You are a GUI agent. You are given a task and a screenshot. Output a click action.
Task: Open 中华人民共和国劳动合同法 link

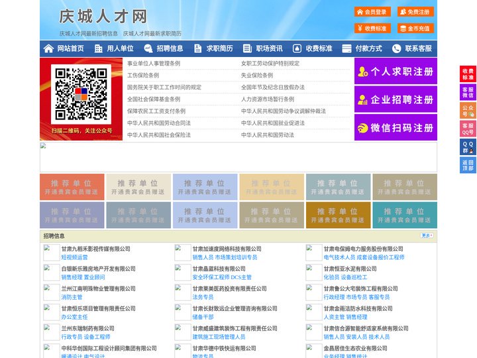click(x=159, y=123)
